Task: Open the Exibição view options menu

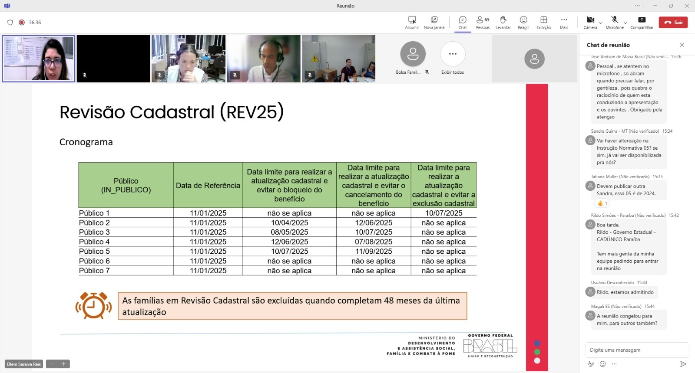Action: pos(543,20)
